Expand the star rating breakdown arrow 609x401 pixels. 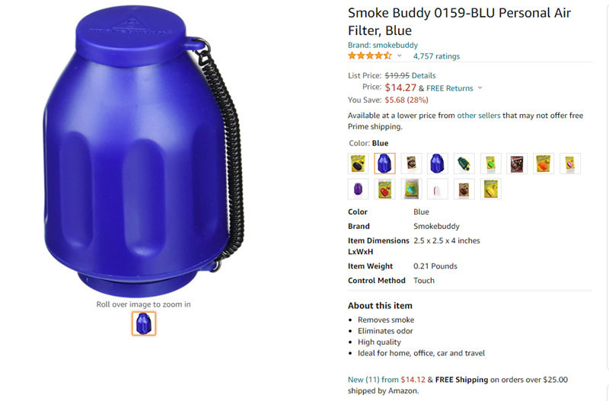399,56
